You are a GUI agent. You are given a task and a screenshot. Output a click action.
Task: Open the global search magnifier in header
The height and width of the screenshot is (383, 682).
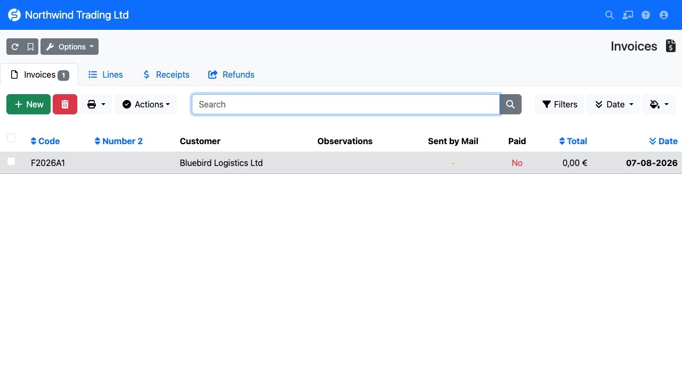610,15
